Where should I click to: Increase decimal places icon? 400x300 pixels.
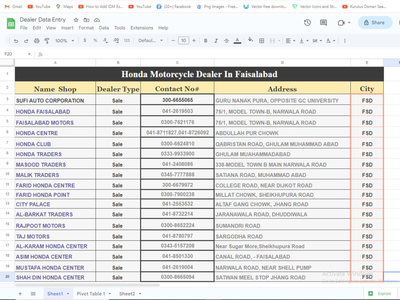(x=116, y=40)
